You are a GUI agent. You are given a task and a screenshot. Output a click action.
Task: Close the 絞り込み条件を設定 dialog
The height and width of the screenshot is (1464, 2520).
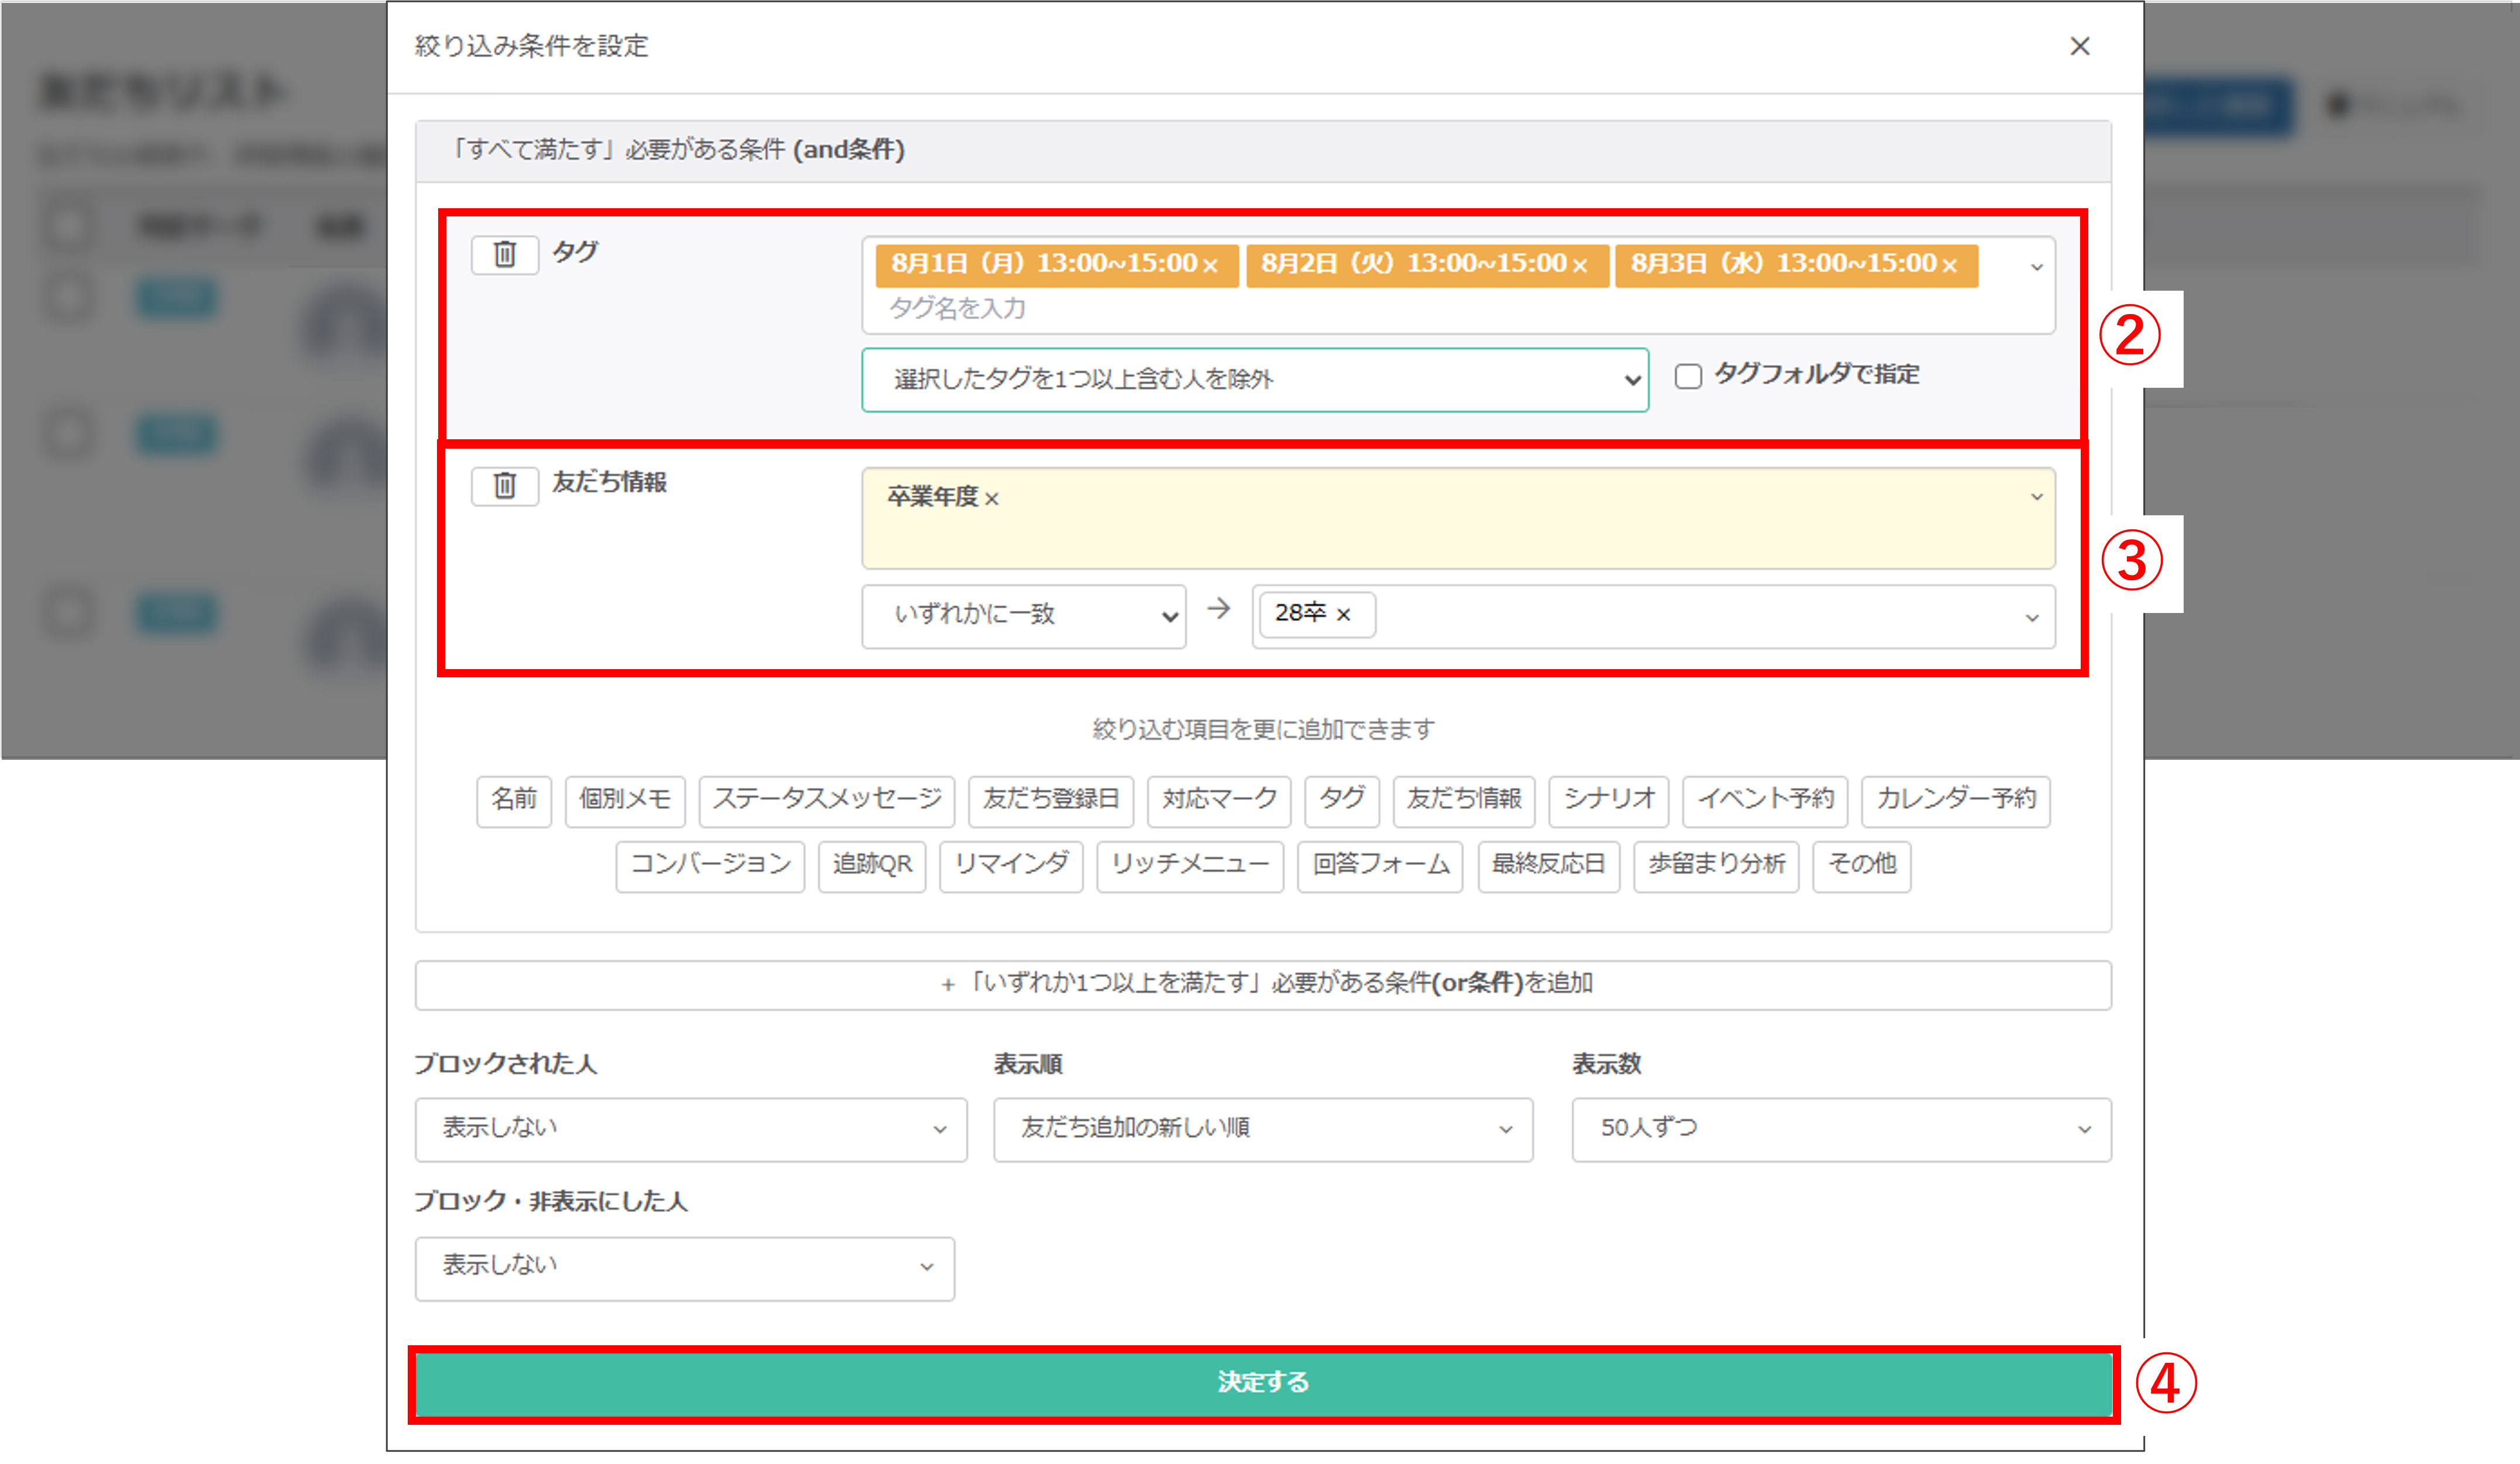click(x=2080, y=46)
